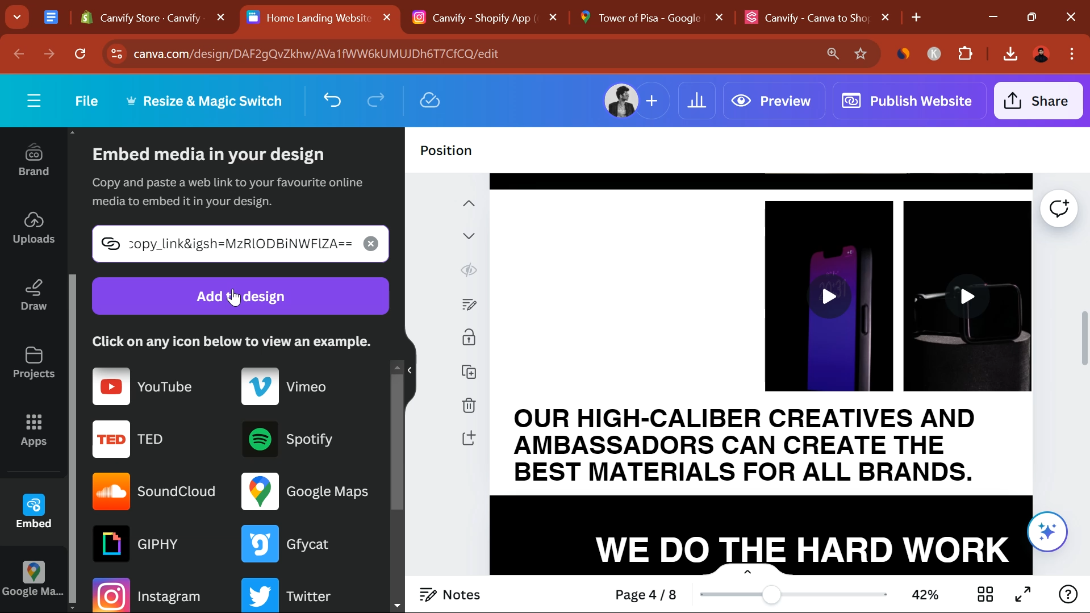
Task: Add a comment with the bubble icon
Action: pyautogui.click(x=1059, y=208)
